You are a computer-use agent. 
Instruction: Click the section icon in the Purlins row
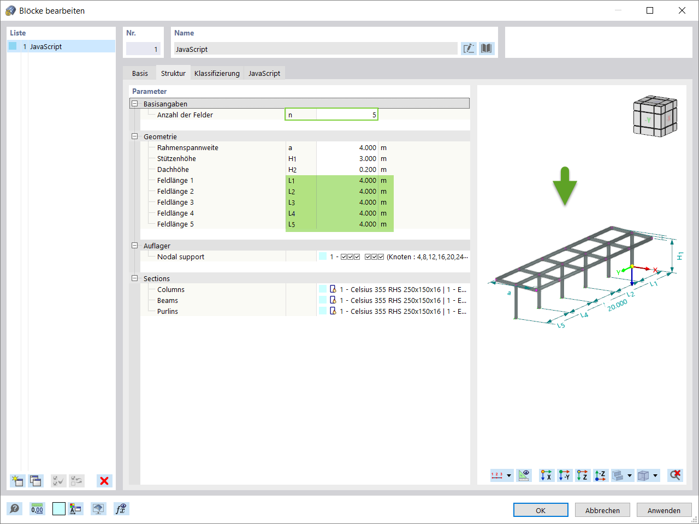click(333, 311)
